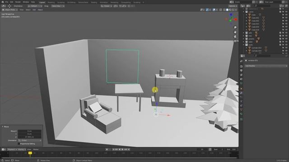Hide Cube.001 with its eye icon
This screenshot has width=289, height=162.
pos(286,18)
